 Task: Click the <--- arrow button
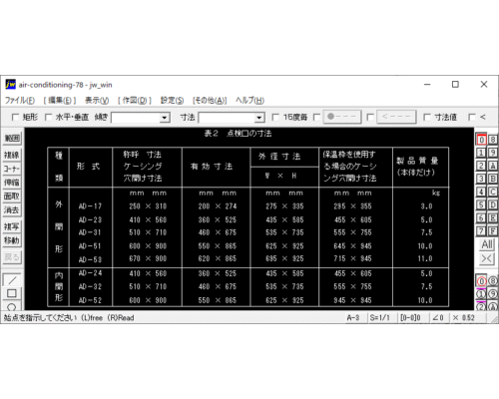(396, 117)
